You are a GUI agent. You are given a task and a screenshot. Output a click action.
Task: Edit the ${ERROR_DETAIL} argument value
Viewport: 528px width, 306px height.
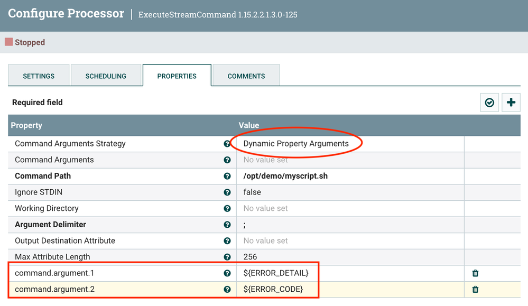pyautogui.click(x=350, y=273)
